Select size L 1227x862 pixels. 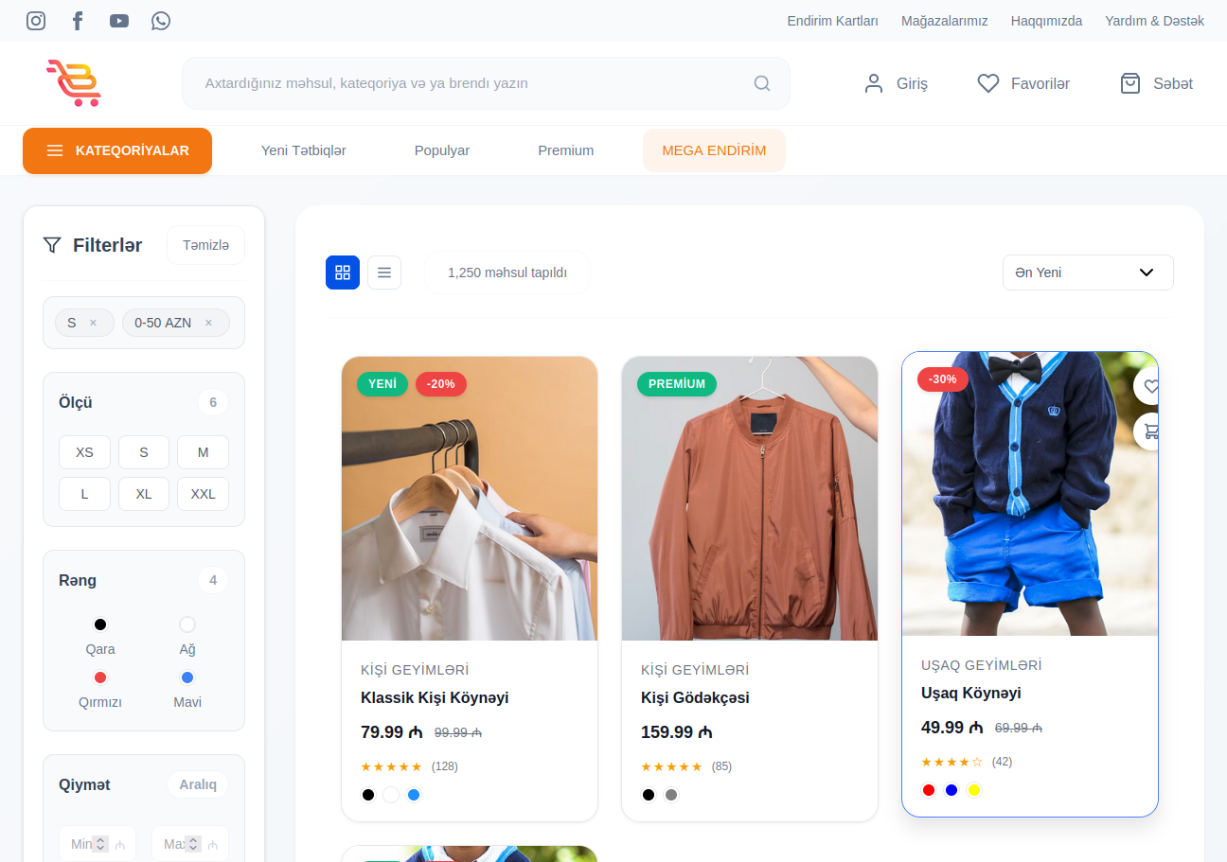[84, 494]
